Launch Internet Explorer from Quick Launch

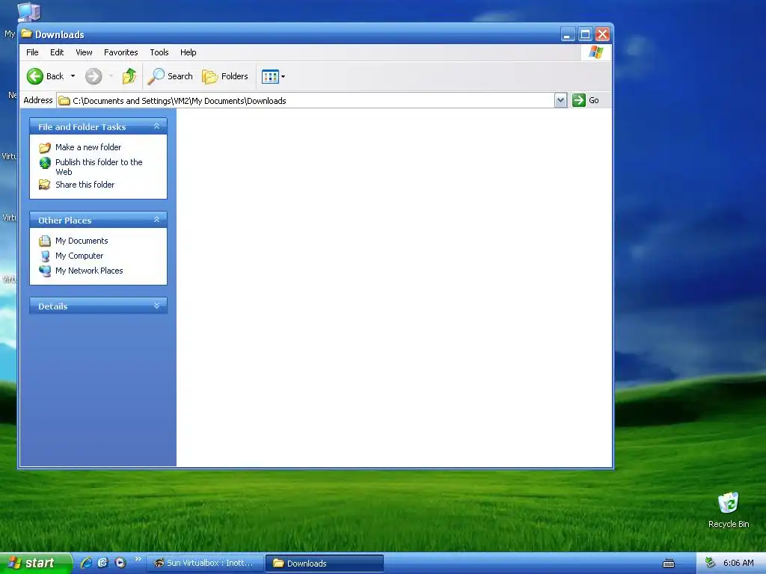86,563
